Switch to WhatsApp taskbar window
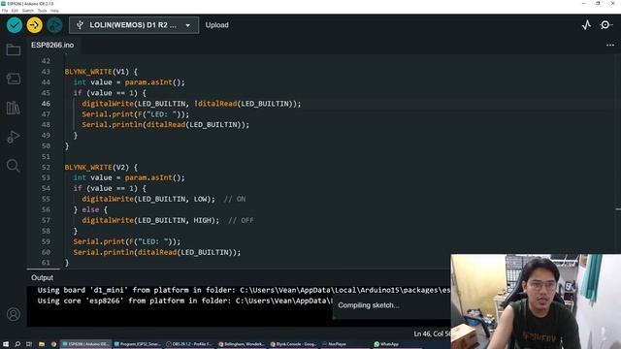This screenshot has height=349, width=621. pyautogui.click(x=396, y=344)
